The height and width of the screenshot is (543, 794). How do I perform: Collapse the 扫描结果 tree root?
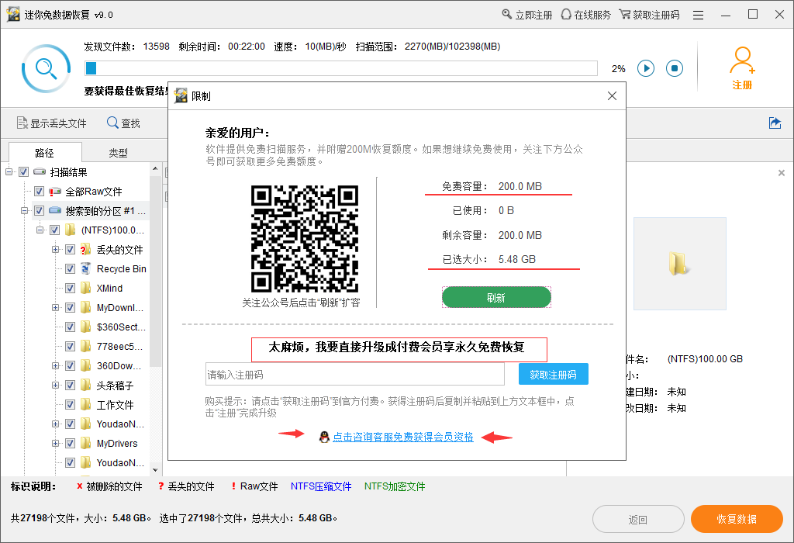click(x=9, y=171)
